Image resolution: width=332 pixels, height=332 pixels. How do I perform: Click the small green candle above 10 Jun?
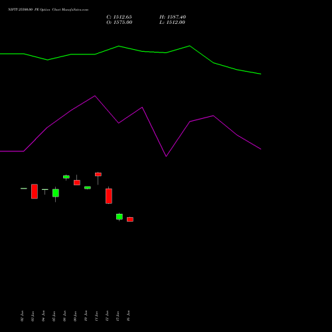[88, 188]
